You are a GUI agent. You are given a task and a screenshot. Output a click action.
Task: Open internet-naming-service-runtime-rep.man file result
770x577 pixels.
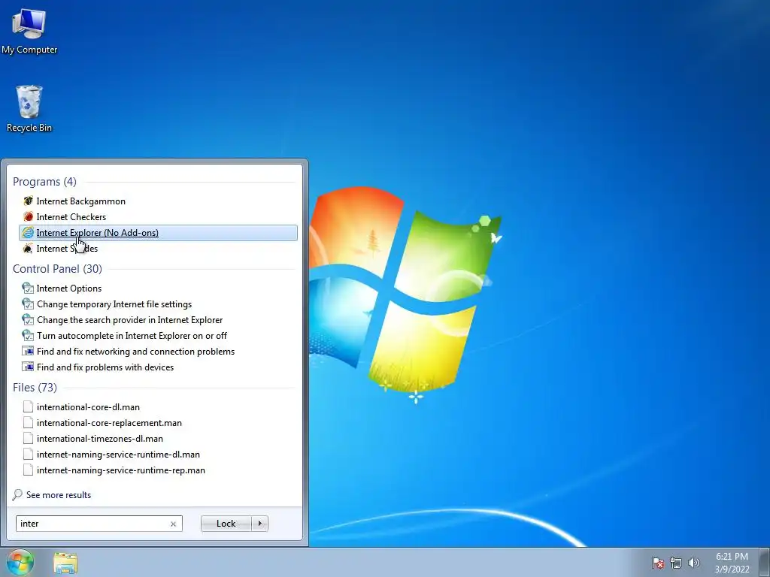click(158, 470)
